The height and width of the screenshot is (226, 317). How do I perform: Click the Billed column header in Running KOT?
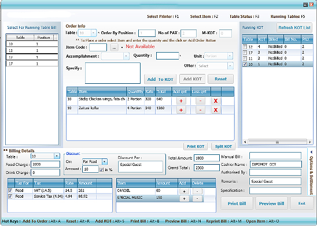point(275,39)
